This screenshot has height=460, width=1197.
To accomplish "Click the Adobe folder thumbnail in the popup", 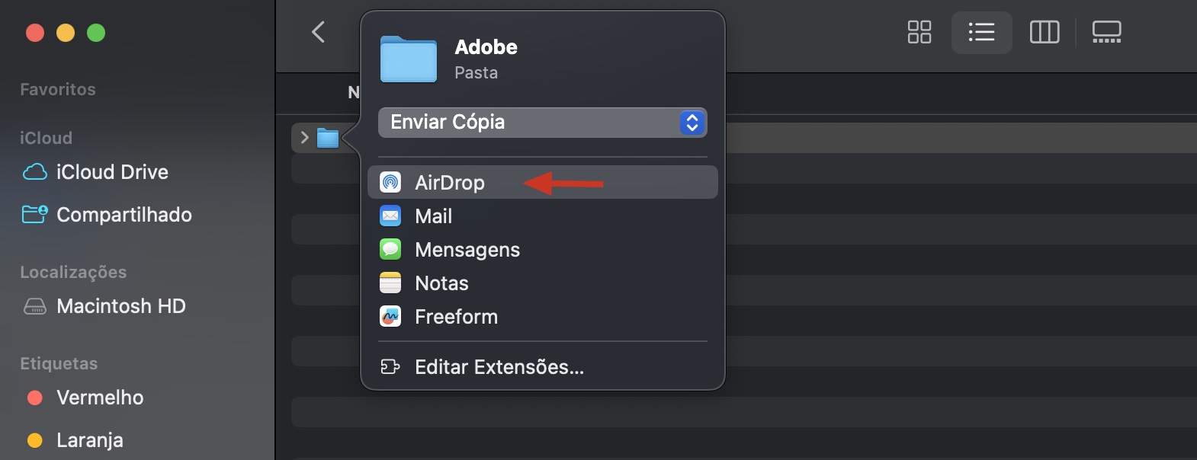I will click(408, 59).
